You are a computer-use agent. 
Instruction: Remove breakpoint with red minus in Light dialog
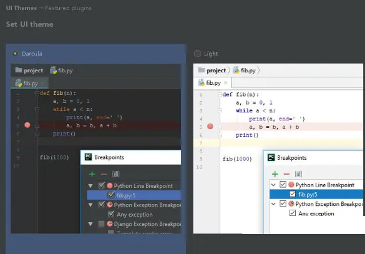point(286,174)
